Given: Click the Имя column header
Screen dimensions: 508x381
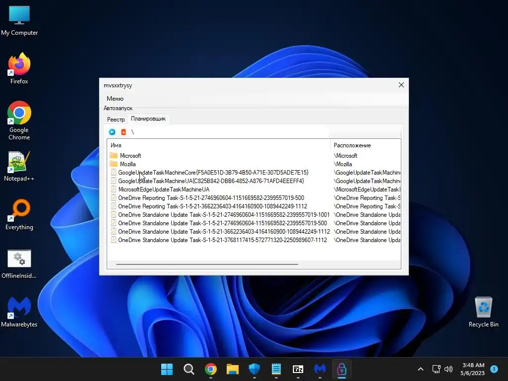Looking at the screenshot, I should (219, 145).
